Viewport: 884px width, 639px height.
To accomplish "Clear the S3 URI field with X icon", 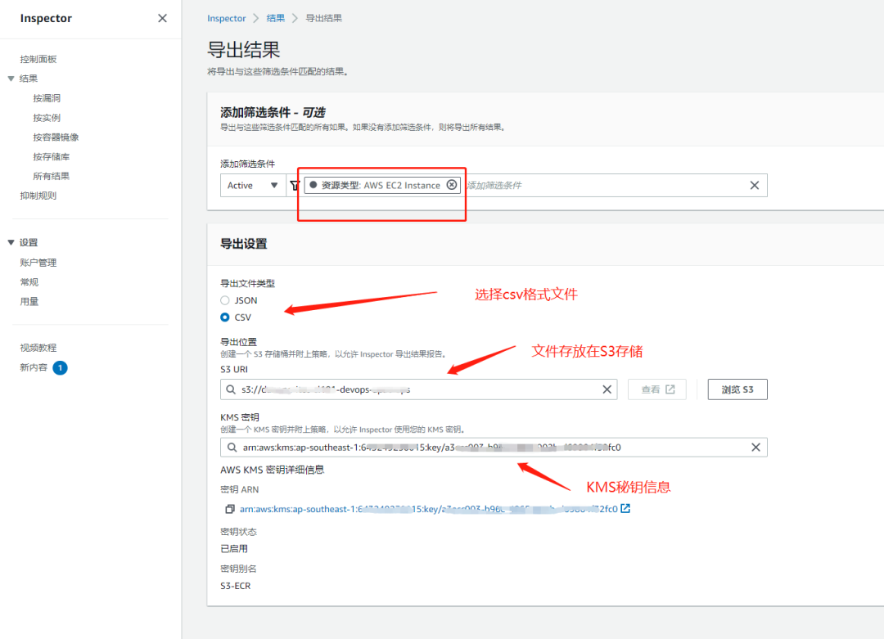I will click(x=607, y=389).
